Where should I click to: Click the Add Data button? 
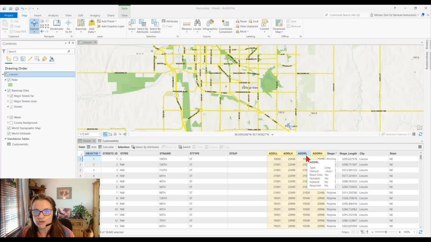[x=91, y=26]
